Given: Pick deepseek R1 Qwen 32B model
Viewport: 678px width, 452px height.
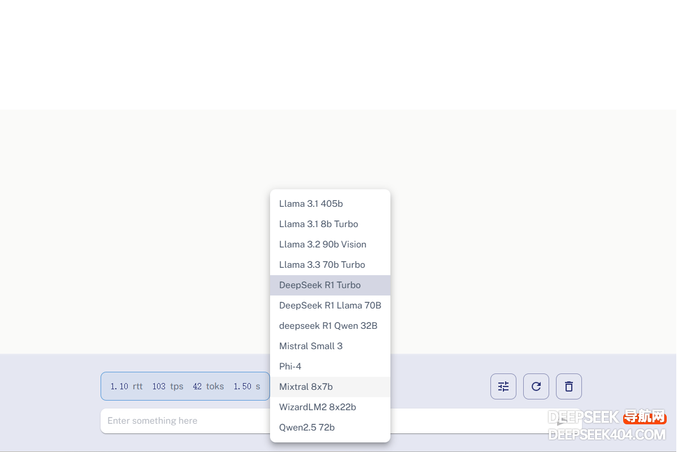Looking at the screenshot, I should (x=330, y=326).
